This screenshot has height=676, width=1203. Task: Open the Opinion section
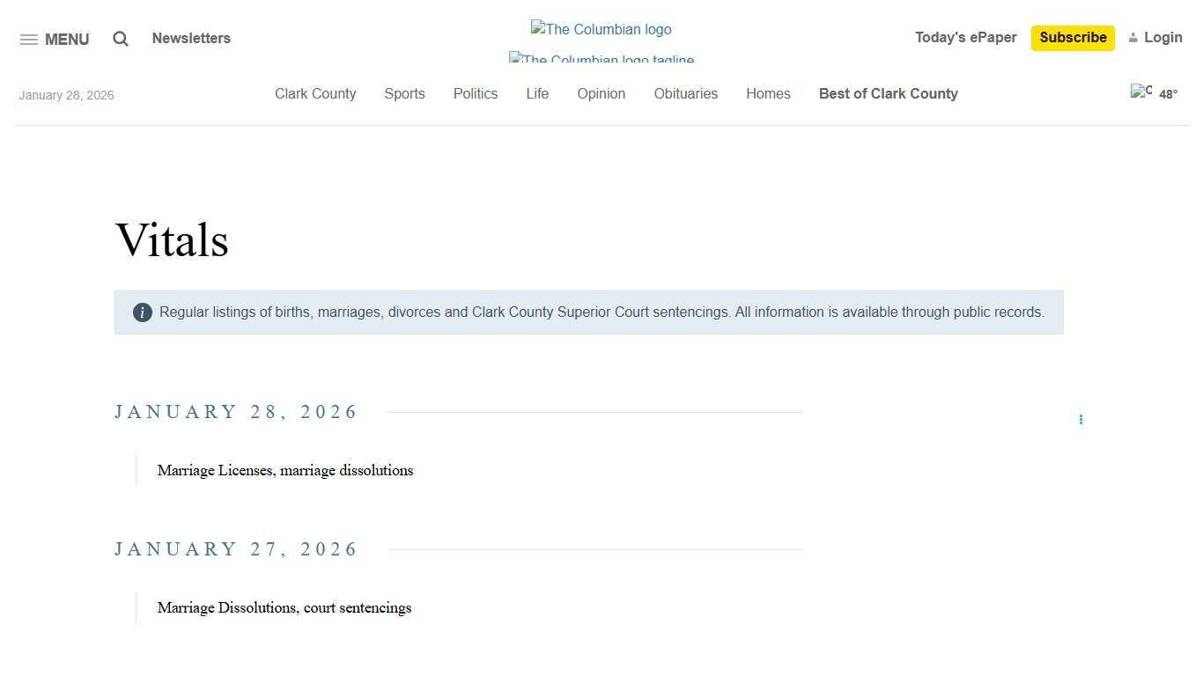pos(601,93)
